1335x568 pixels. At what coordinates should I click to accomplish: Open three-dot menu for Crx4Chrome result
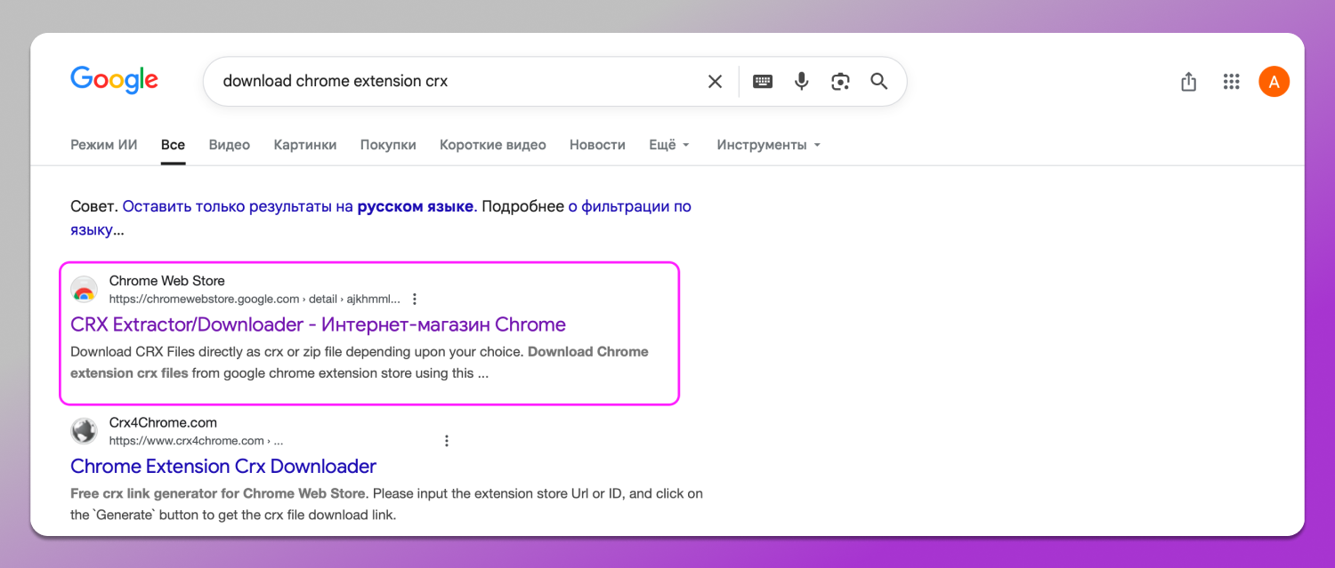coord(447,441)
